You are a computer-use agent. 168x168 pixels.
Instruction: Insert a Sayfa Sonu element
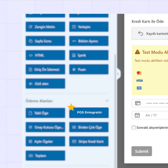[x=45, y=41]
